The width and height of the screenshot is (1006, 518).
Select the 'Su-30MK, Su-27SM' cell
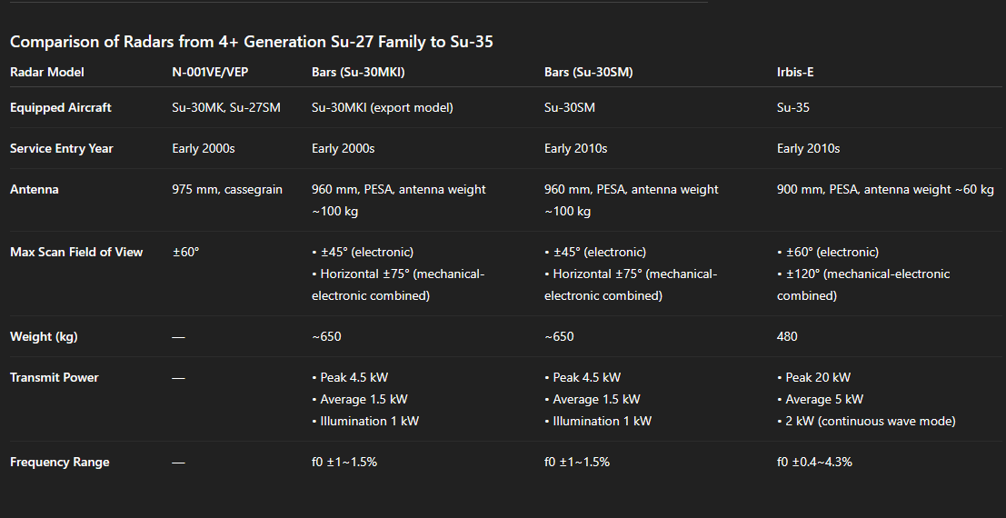(226, 107)
